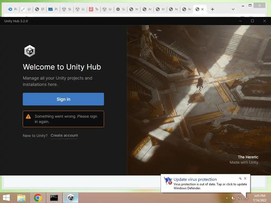Switch to the 'EF' browser tab
This screenshot has height=203, width=271.
pyautogui.click(x=39, y=9)
